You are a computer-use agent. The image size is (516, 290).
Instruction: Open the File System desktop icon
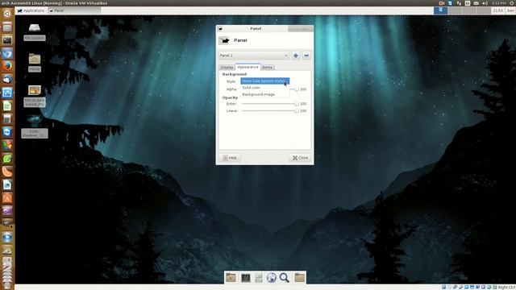[35, 32]
